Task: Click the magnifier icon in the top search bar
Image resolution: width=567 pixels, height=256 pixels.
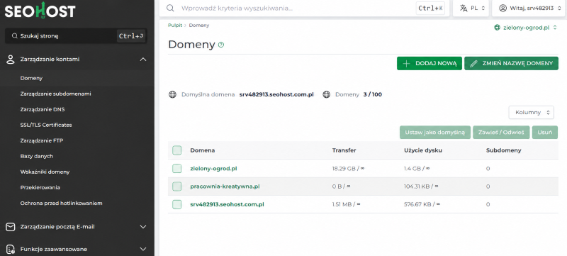Action: [170, 8]
